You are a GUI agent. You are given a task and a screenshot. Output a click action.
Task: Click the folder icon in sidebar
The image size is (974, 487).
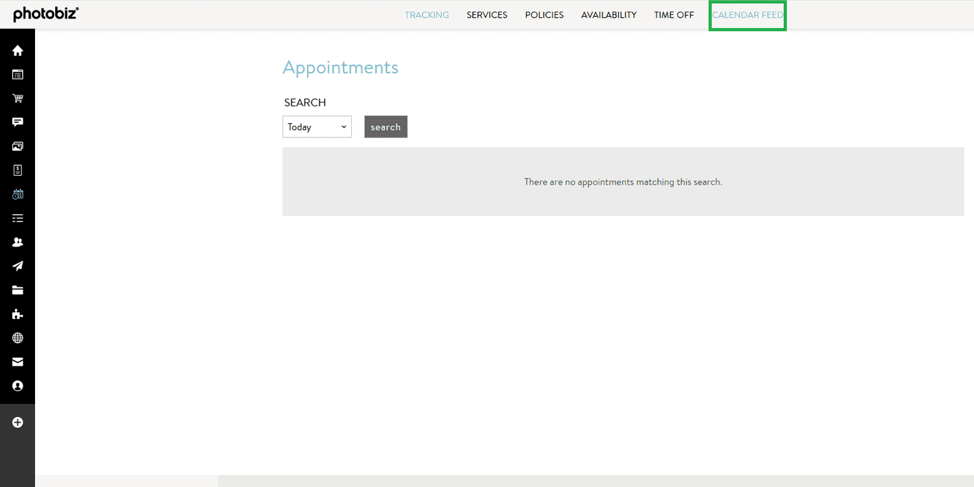tap(18, 290)
